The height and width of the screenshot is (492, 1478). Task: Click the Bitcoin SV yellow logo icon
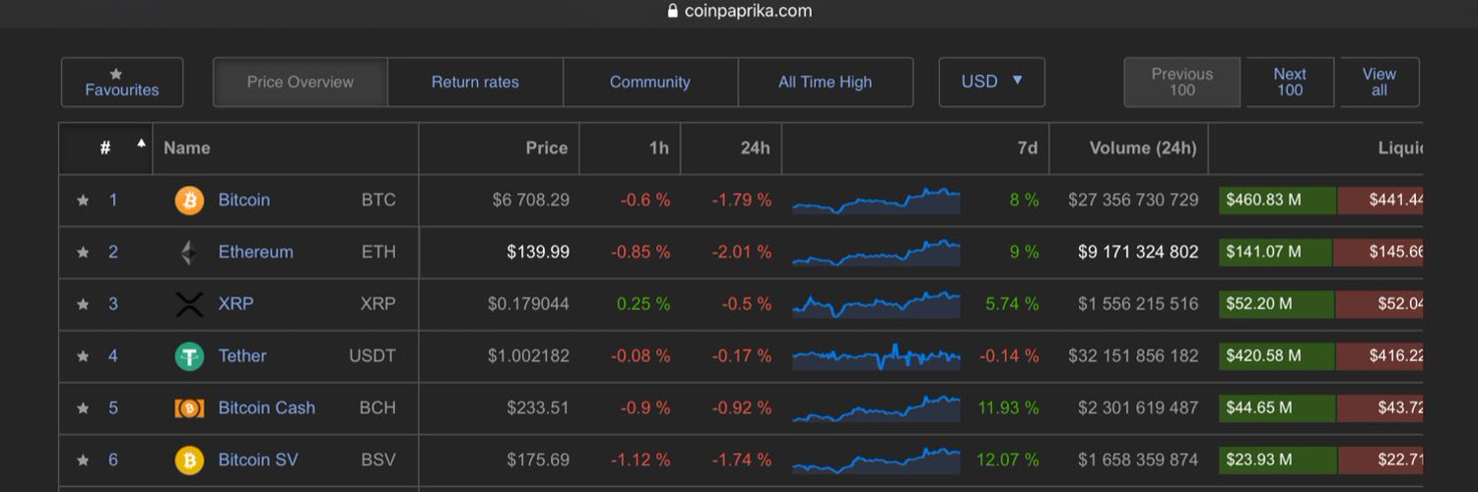[189, 461]
